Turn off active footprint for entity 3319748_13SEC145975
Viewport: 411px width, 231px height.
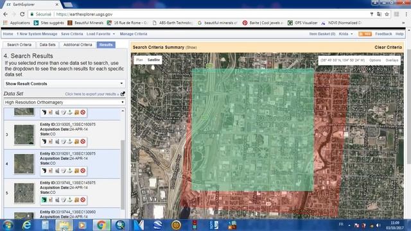click(x=44, y=200)
